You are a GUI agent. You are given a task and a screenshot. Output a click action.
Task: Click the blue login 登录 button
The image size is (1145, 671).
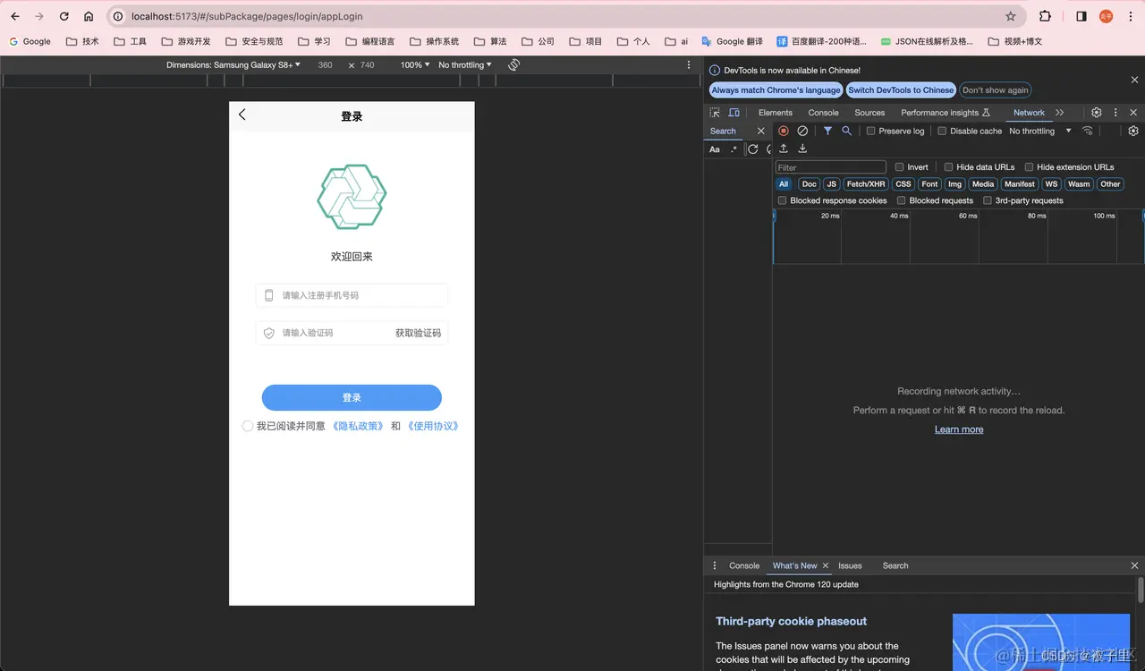[x=352, y=397]
